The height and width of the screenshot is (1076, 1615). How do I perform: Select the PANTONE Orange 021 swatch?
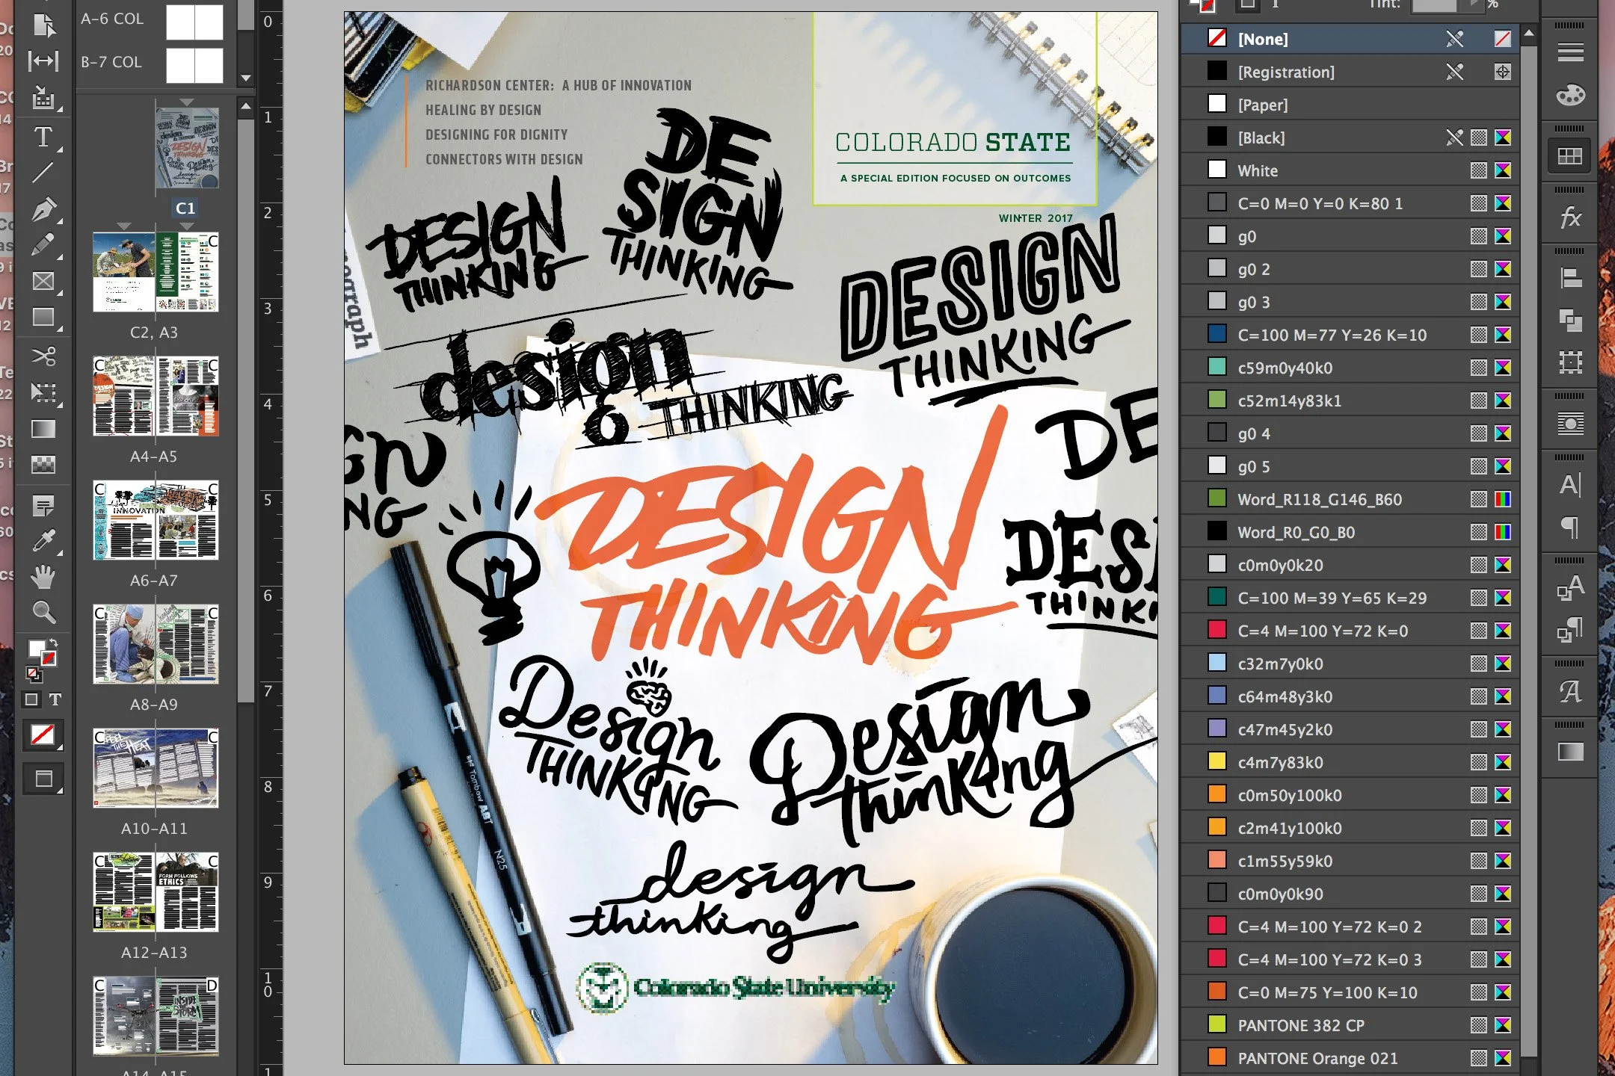[x=1350, y=1058]
